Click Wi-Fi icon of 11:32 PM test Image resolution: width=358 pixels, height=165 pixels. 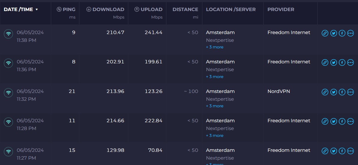pos(8,93)
